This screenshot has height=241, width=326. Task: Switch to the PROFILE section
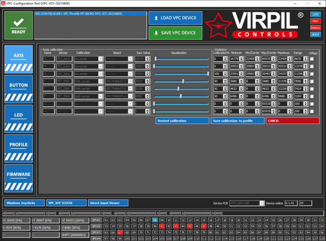[x=19, y=148]
